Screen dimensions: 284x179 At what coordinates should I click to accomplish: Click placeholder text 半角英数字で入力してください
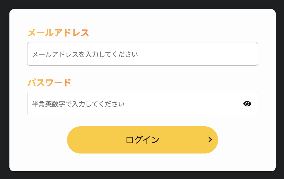point(78,104)
